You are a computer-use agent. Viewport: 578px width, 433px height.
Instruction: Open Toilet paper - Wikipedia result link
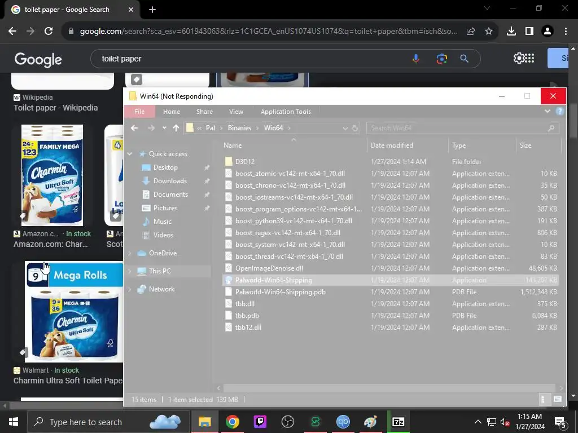click(x=56, y=108)
